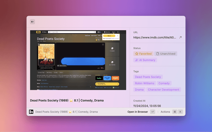
Task: Click the star icon in Favorited badge
Action: pyautogui.click(x=137, y=54)
